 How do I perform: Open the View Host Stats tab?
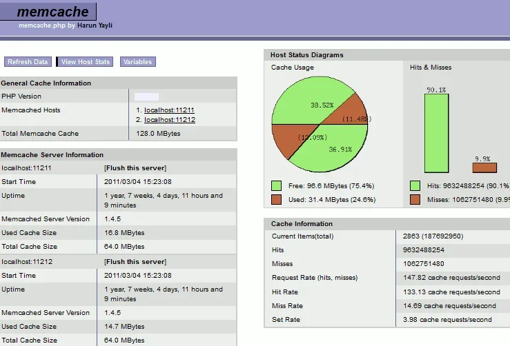[85, 62]
